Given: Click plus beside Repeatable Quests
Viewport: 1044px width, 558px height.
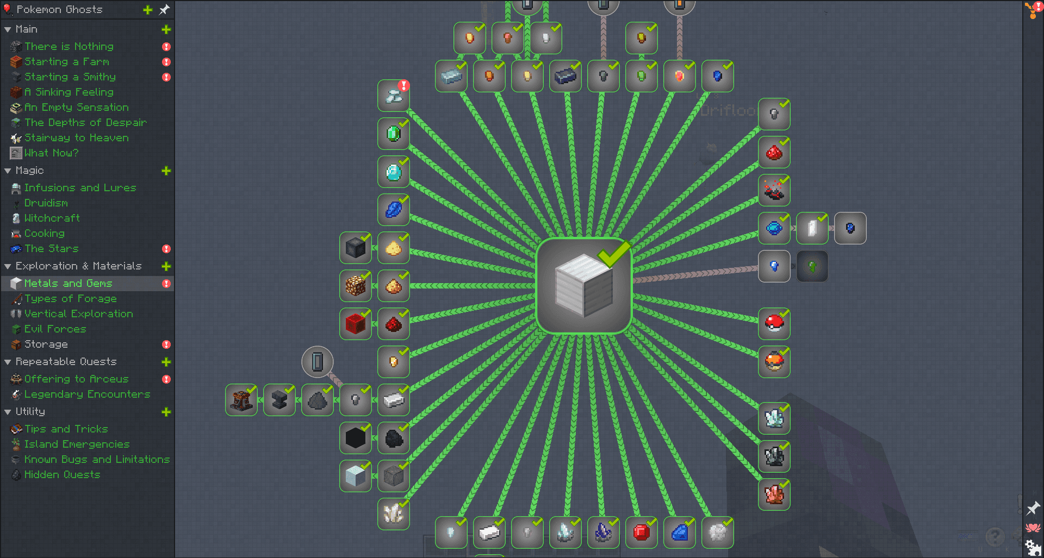Looking at the screenshot, I should click(166, 362).
